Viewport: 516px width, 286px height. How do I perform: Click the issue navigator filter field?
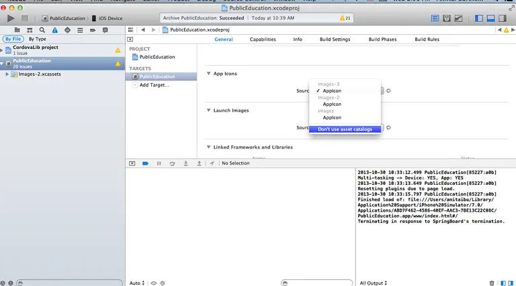pyautogui.click(x=70, y=283)
